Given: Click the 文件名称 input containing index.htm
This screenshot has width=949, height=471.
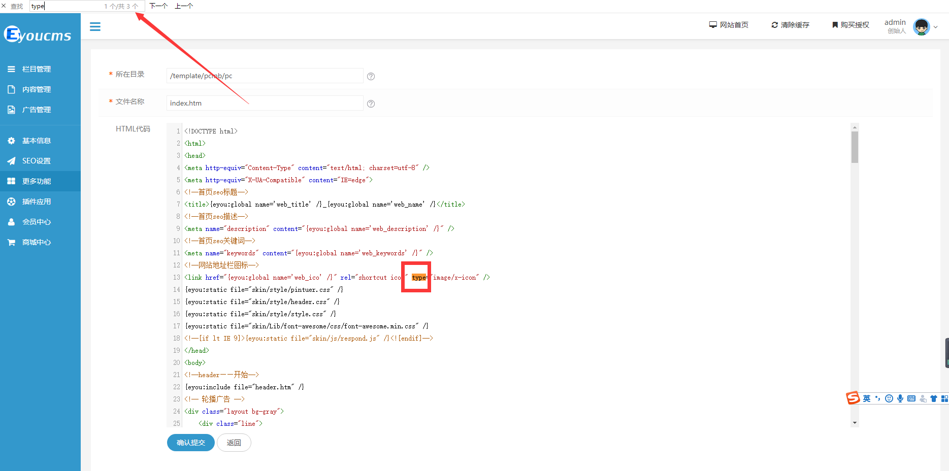Looking at the screenshot, I should pos(265,103).
